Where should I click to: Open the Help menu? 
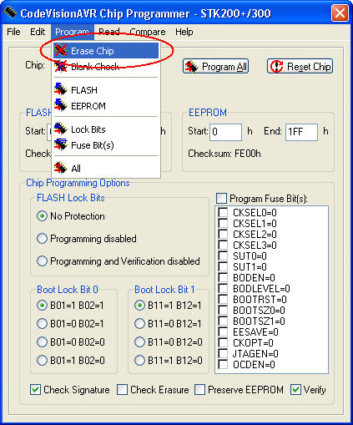[184, 32]
